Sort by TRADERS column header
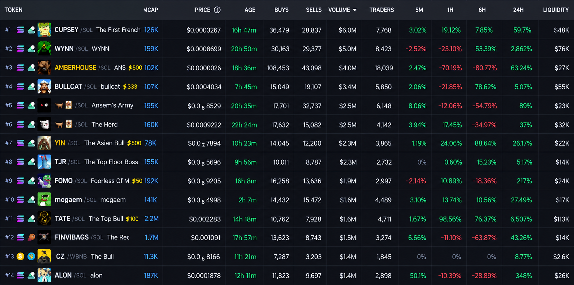Viewport: 574px width, 285px height. coord(382,10)
